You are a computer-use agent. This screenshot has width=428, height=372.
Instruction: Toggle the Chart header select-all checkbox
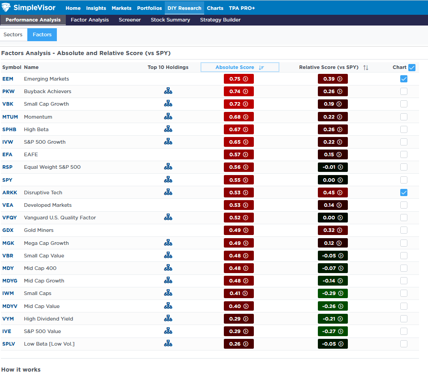click(412, 68)
